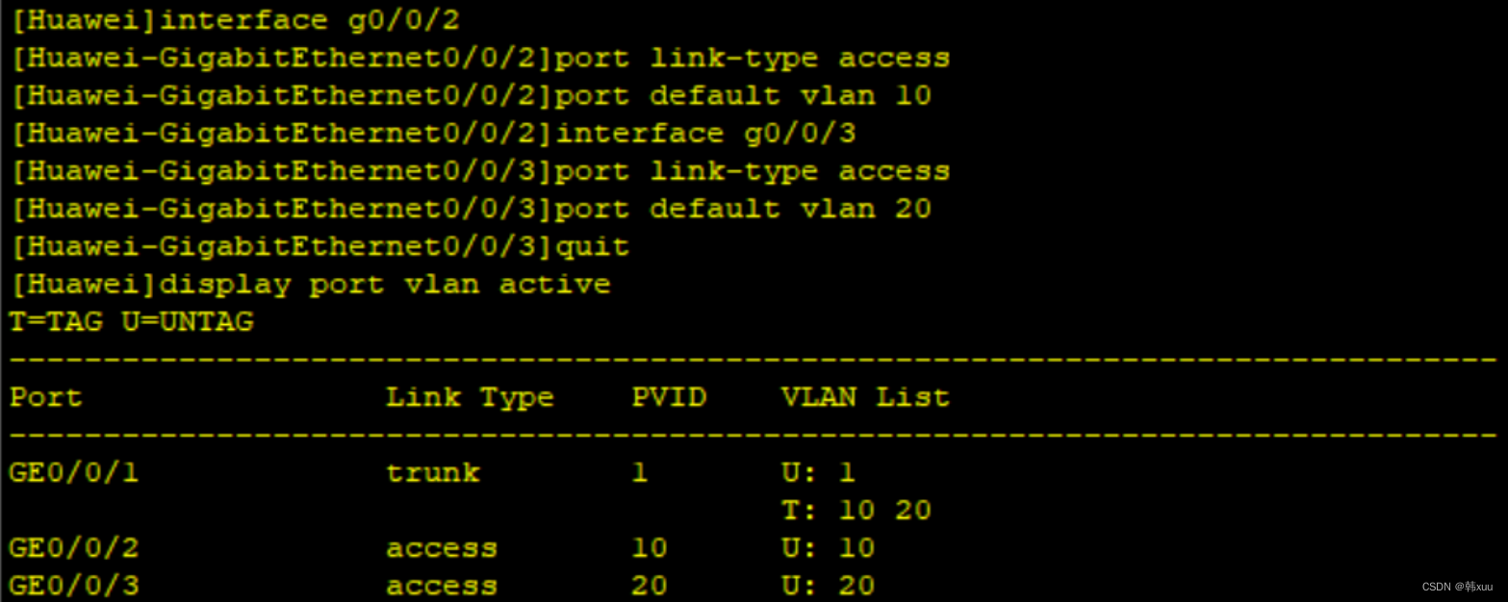Image resolution: width=1508 pixels, height=602 pixels.
Task: Click the 'U: 10' VLAN list value
Action: (x=828, y=547)
